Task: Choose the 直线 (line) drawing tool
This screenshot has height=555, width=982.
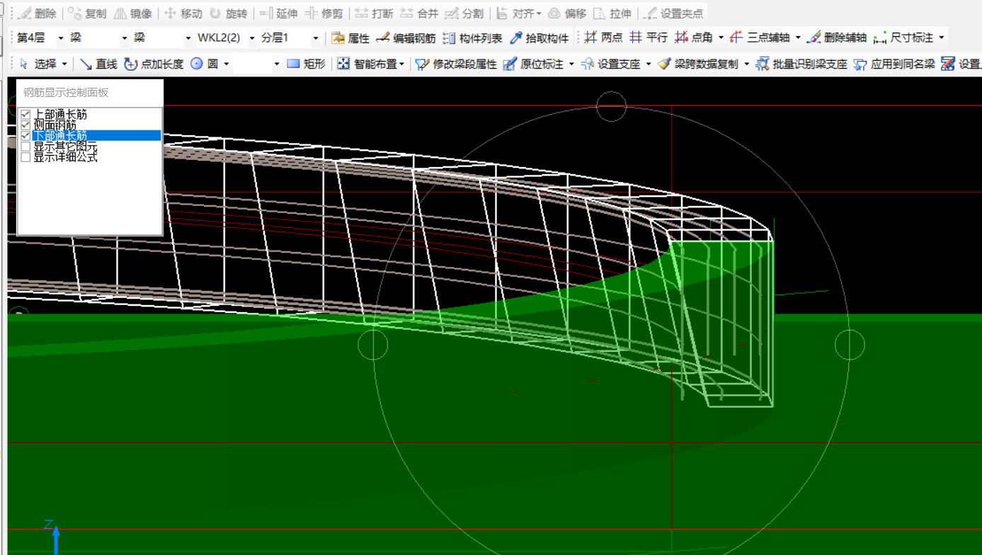Action: [x=98, y=64]
